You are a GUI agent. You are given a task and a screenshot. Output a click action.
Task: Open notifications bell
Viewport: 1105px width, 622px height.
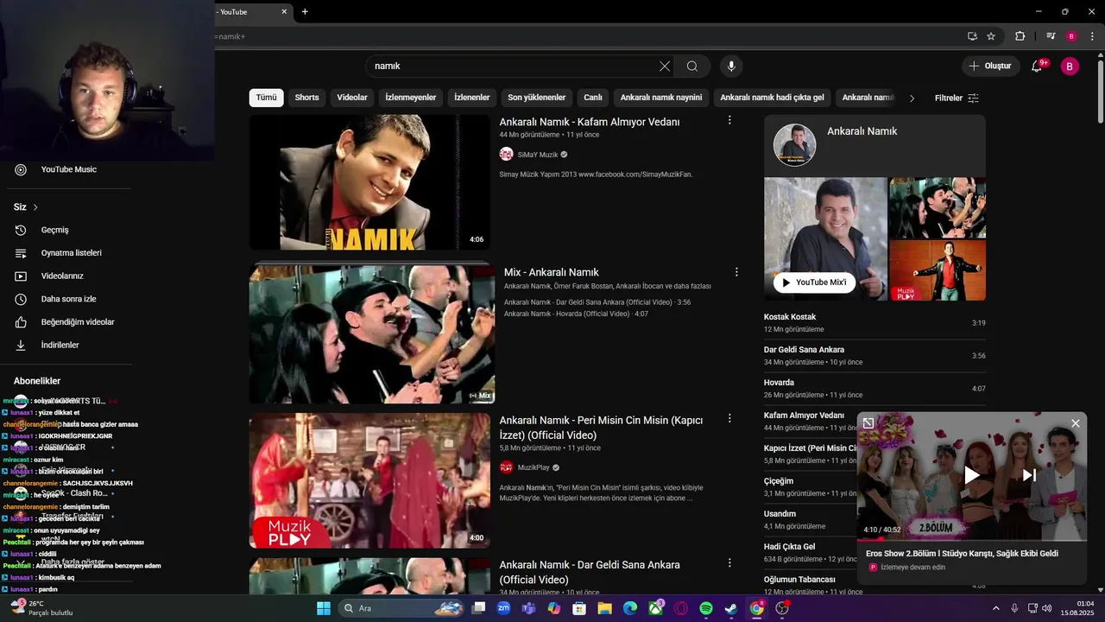coord(1037,67)
